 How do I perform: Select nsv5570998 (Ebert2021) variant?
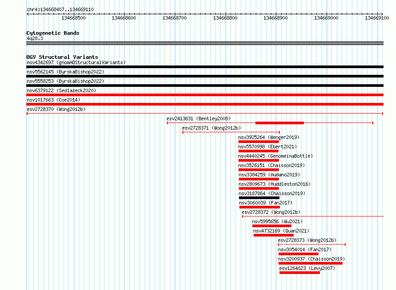point(259,151)
